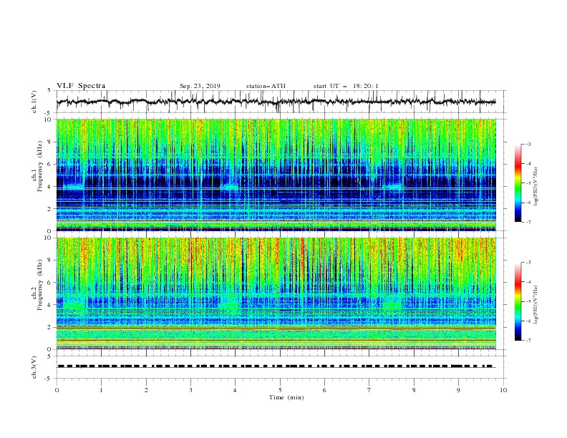
Task: Click time axis tick label "6"
Action: click(x=324, y=390)
